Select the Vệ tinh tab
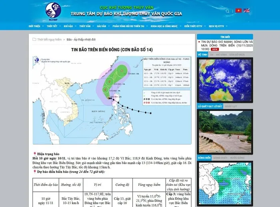280x207 pixels. coord(202,55)
